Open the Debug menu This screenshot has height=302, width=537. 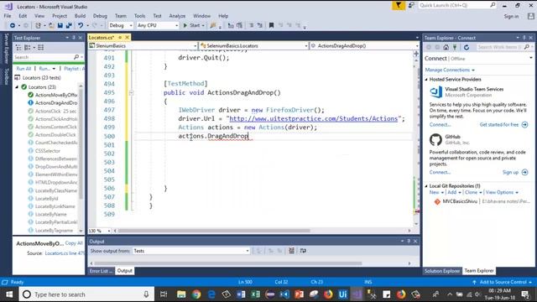coord(100,16)
